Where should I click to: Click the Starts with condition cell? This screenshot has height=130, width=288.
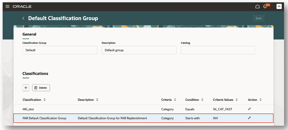tap(192, 118)
